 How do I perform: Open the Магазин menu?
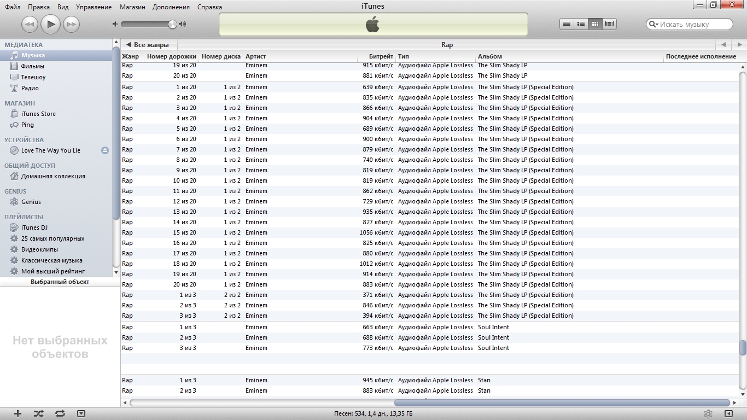[133, 7]
